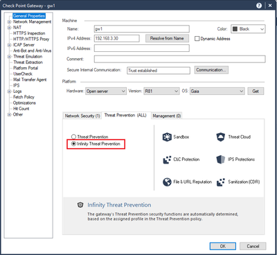Select the Threat Prevention radio button

[x=73, y=137]
